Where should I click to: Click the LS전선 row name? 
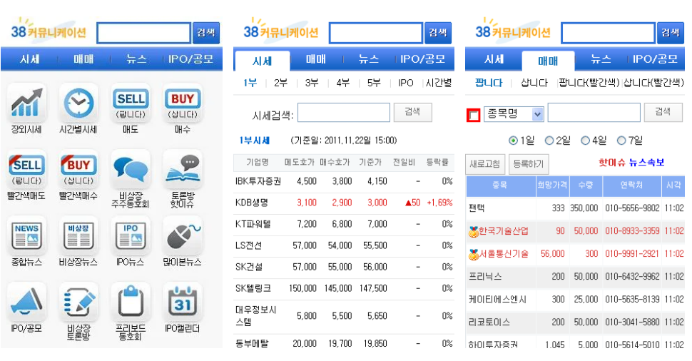coord(249,246)
